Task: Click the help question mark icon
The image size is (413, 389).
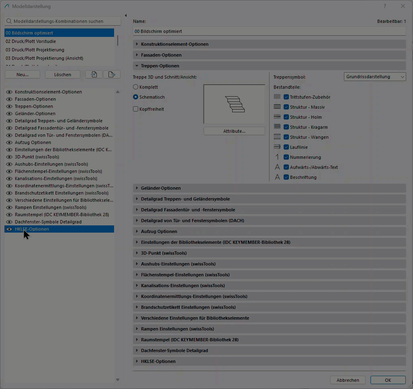Action: (x=385, y=6)
